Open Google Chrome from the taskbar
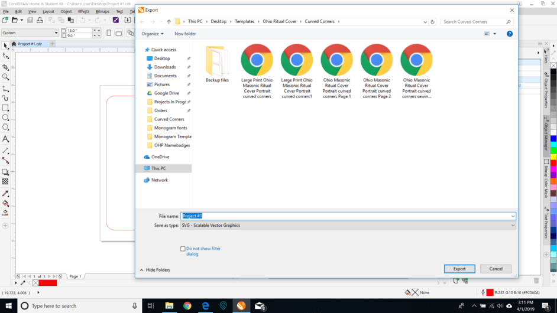The height and width of the screenshot is (313, 557). [x=187, y=305]
